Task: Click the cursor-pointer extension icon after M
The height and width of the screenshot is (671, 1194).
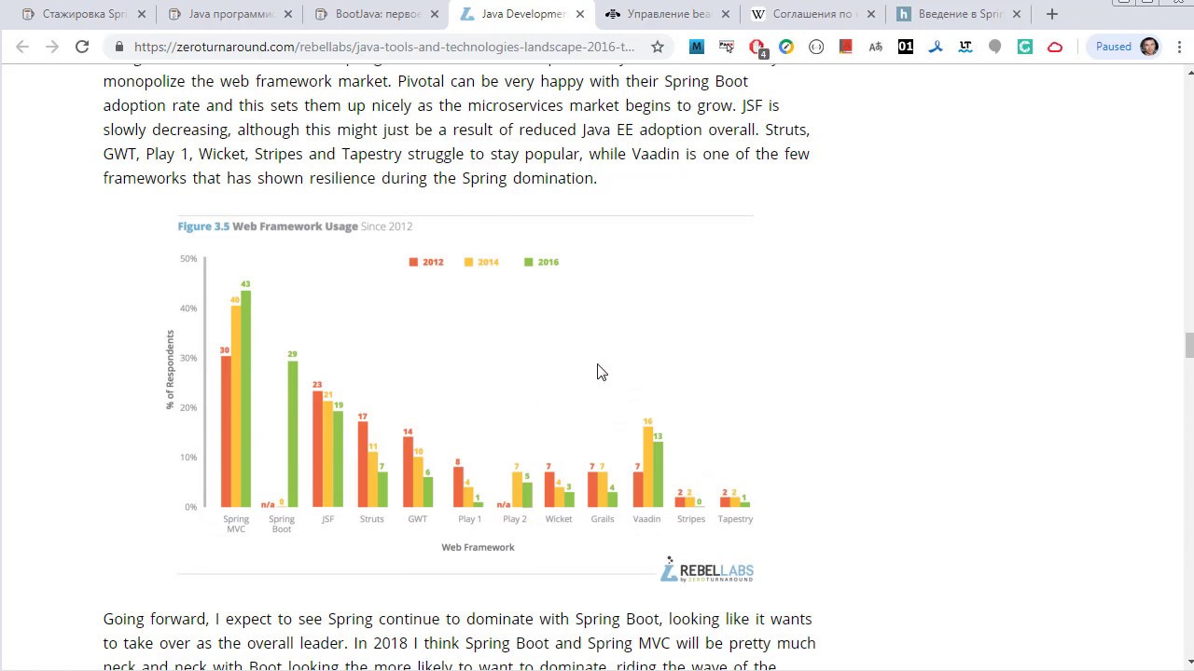Action: 727,47
